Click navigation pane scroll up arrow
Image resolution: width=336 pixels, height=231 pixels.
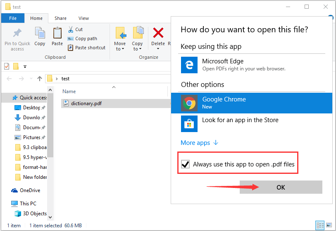[x=50, y=90]
